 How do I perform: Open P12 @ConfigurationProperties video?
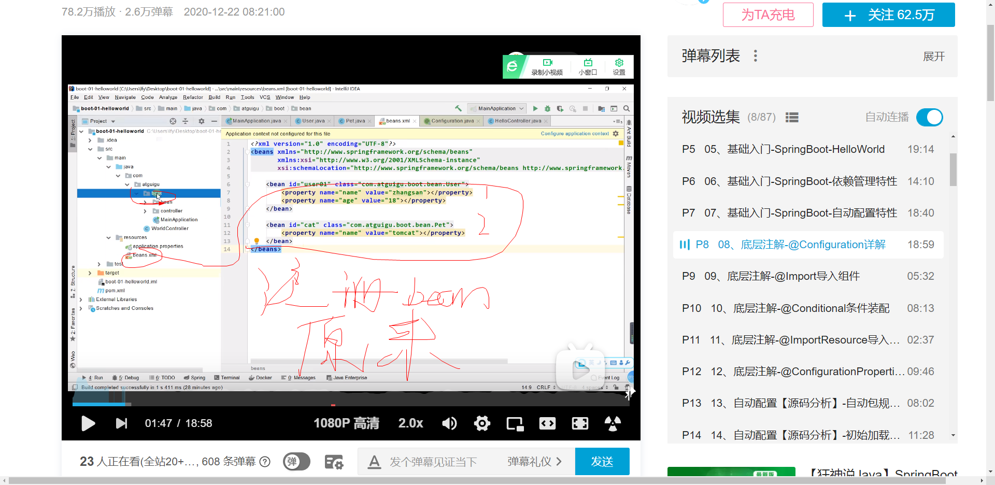[808, 372]
